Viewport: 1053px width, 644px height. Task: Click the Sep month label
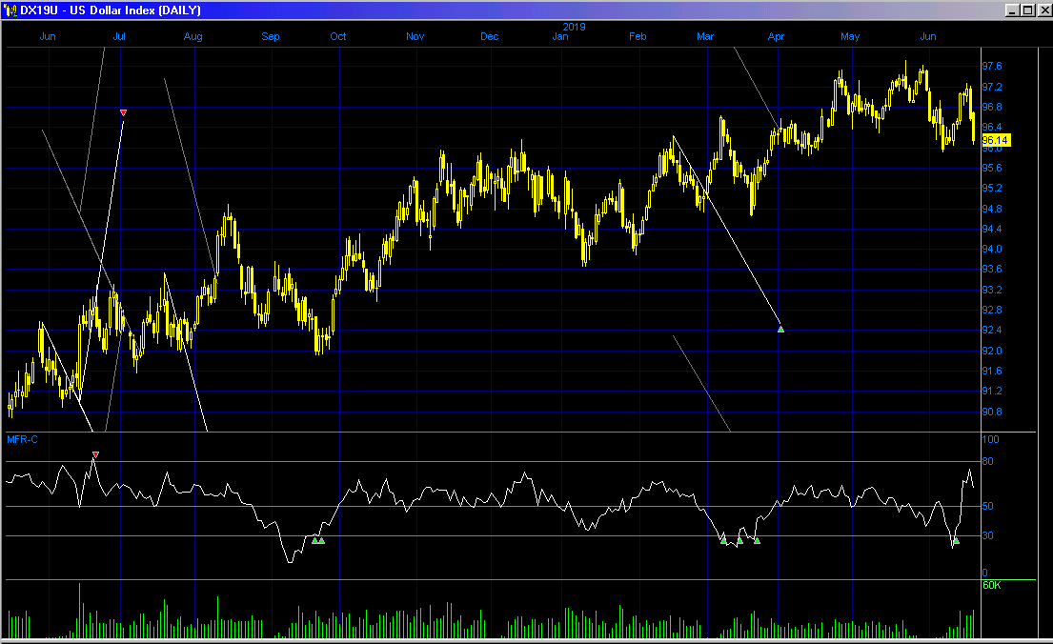270,36
